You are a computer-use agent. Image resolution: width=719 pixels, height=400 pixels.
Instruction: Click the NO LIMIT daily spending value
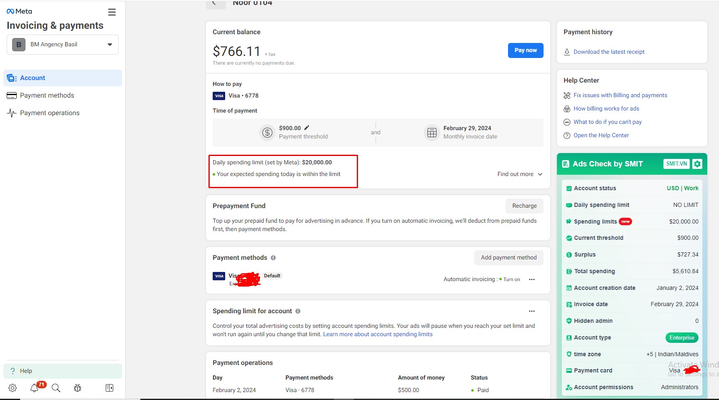(686, 205)
